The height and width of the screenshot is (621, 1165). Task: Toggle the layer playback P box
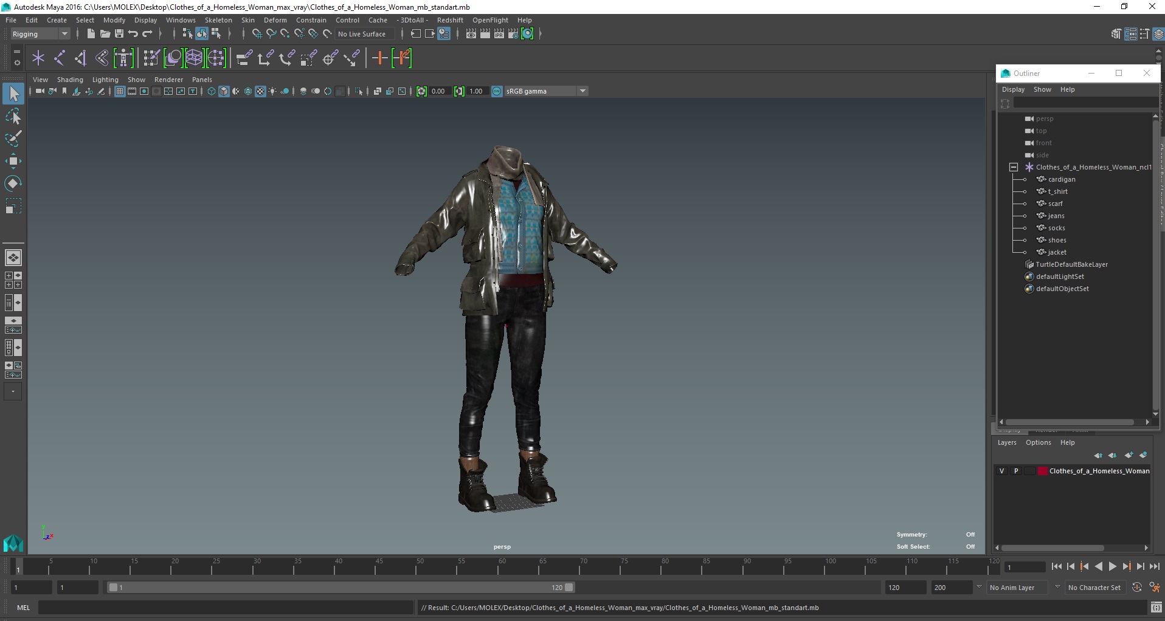coord(1016,471)
